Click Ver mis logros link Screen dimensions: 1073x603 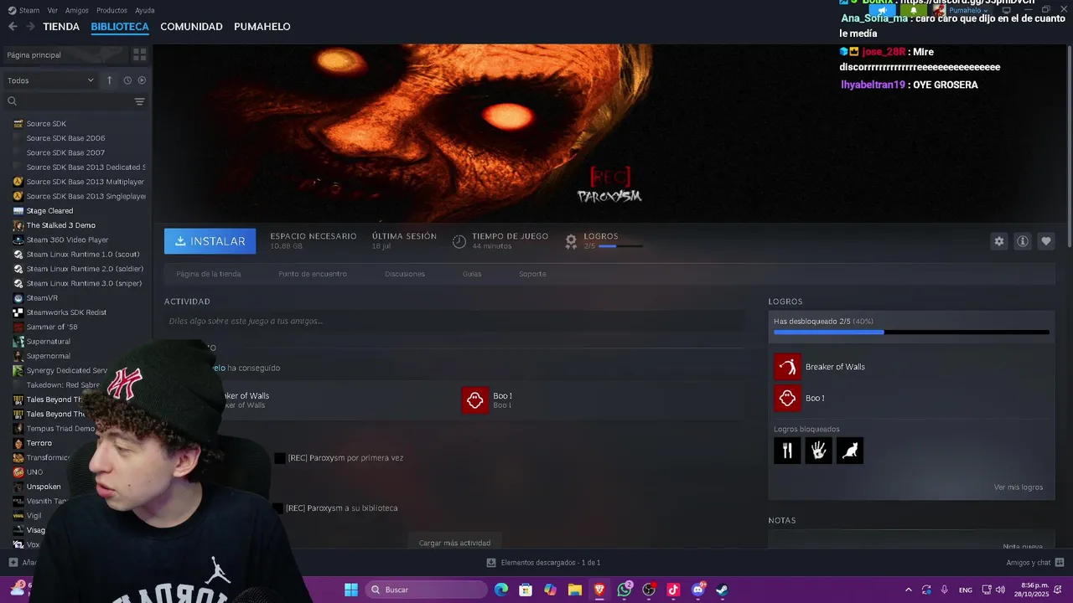(1019, 487)
